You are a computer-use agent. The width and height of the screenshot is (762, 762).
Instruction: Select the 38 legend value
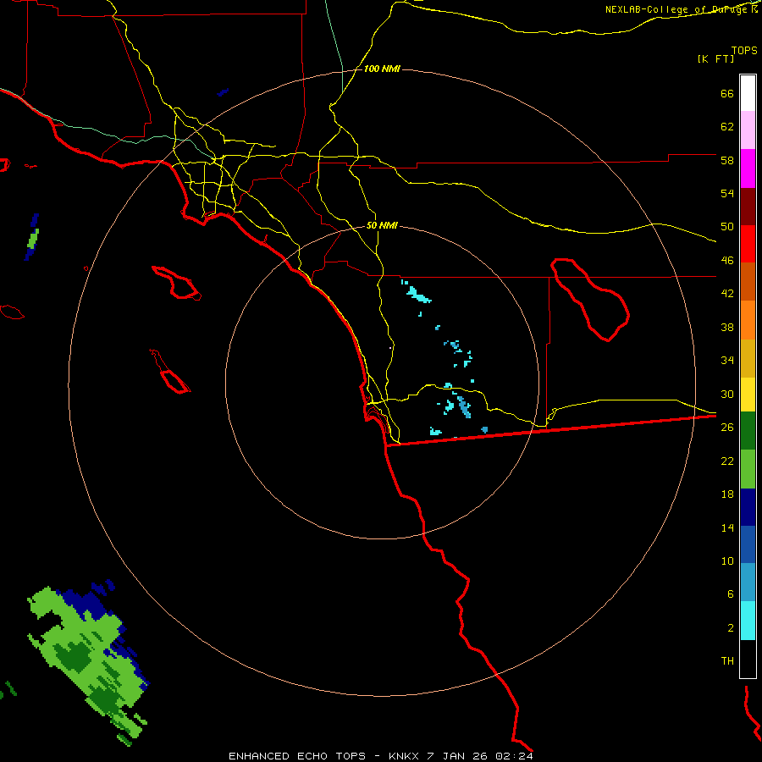(727, 327)
